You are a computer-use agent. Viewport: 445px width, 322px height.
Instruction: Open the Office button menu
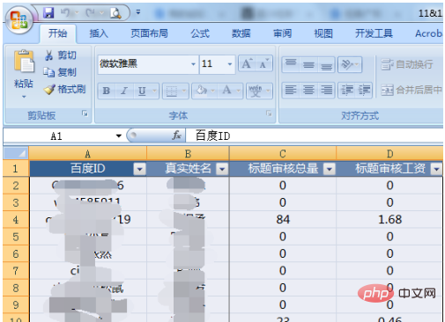point(19,19)
